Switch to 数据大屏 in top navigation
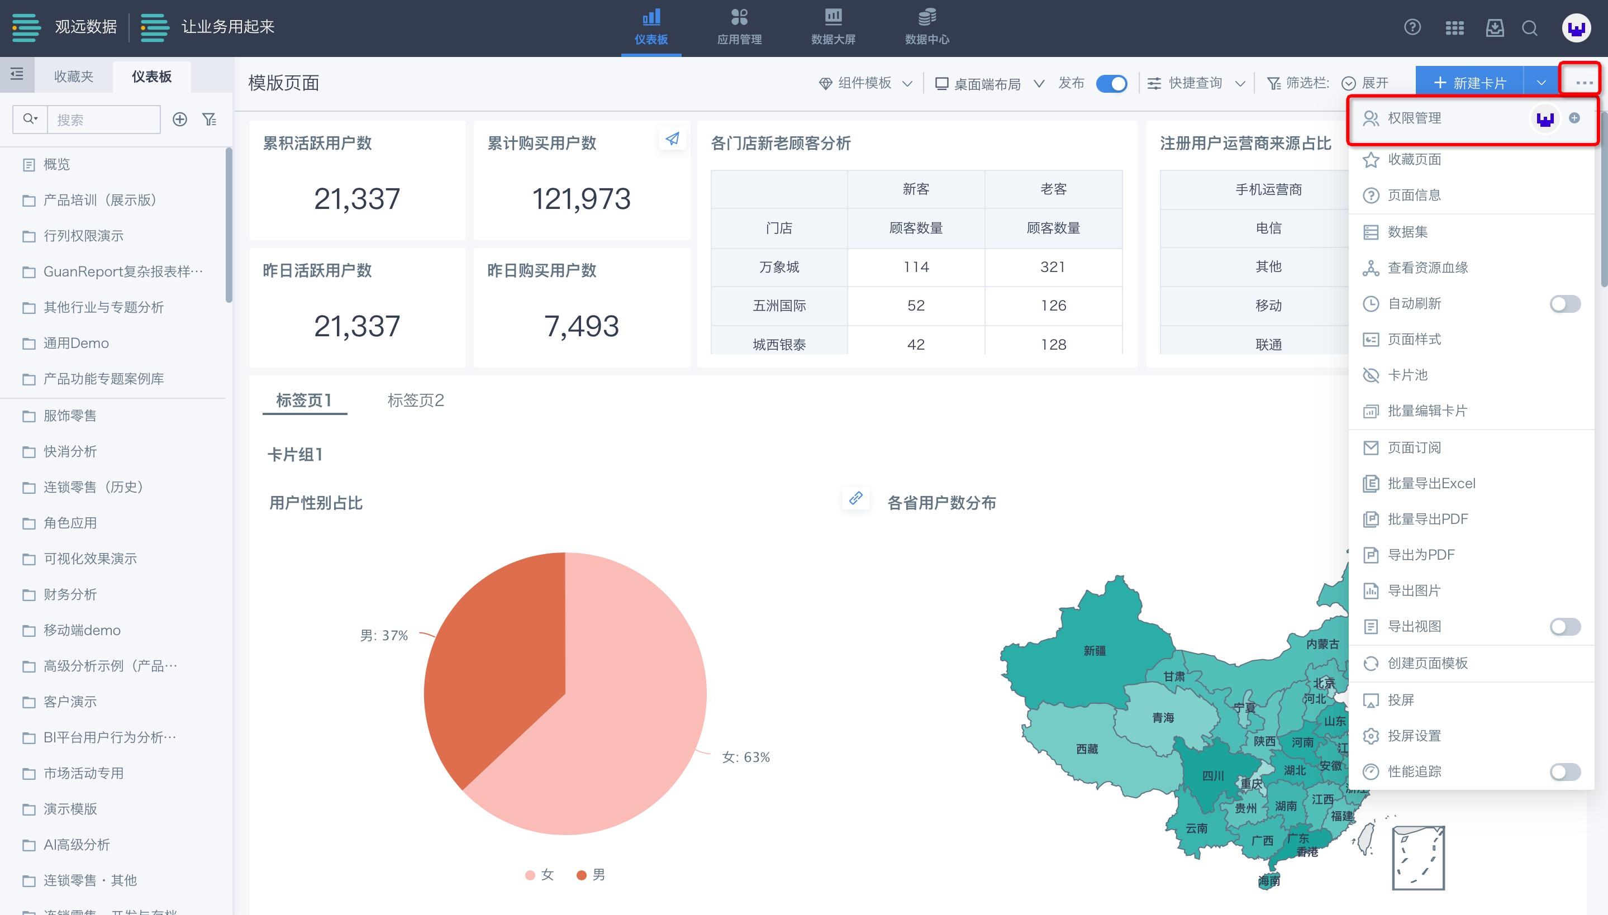Image resolution: width=1608 pixels, height=915 pixels. [833, 28]
